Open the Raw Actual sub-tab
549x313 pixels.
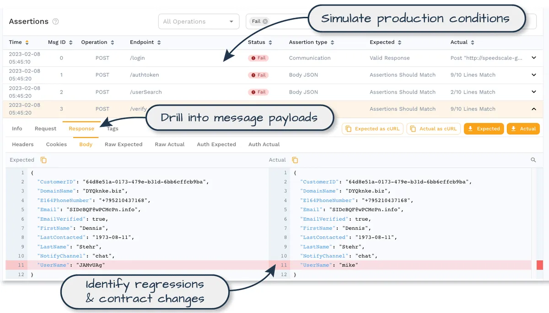(170, 144)
